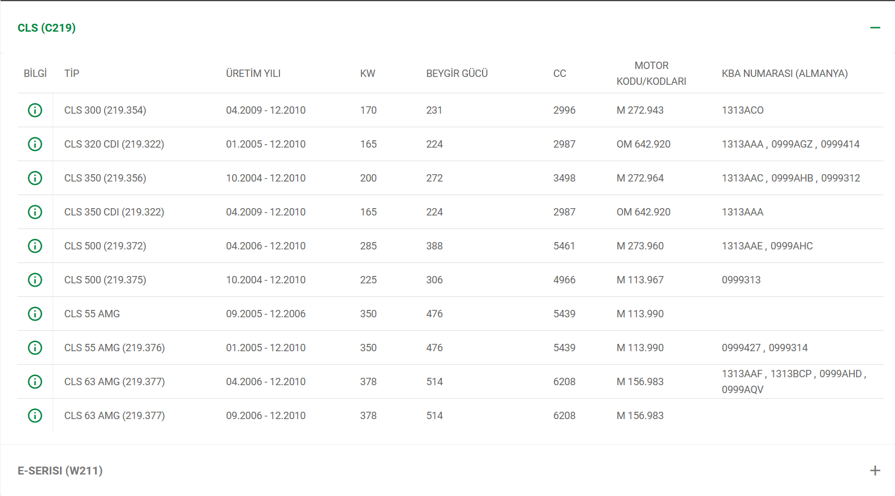This screenshot has height=496, width=895.
Task: Click info icon for CLS 300 (219.354)
Action: (x=35, y=110)
